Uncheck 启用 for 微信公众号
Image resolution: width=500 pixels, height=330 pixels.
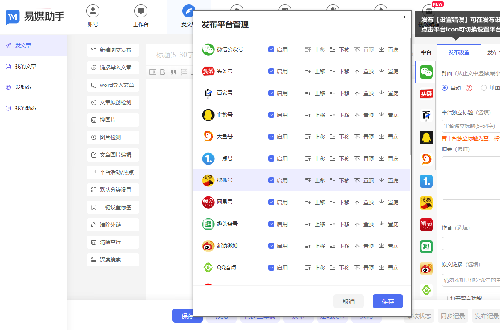(271, 49)
